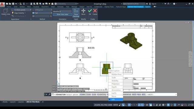Click the Scale option in command line
The image size is (194, 109).
pyautogui.click(x=94, y=94)
